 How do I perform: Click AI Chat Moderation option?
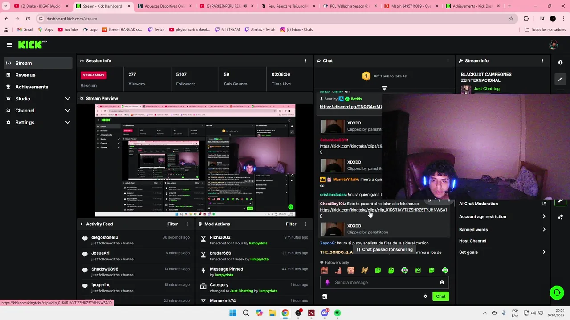tap(478, 204)
